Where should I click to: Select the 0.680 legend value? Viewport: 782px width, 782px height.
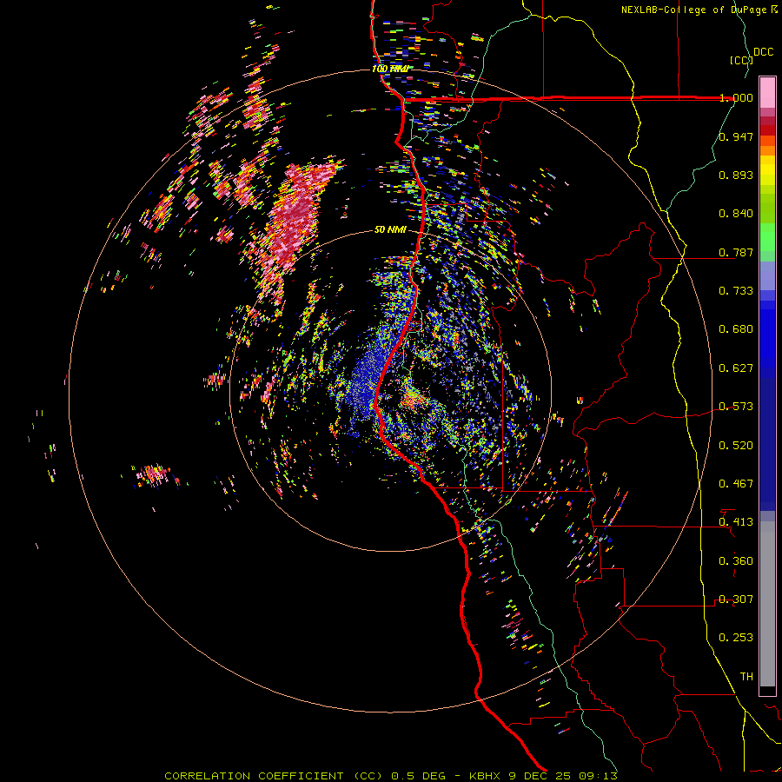[736, 329]
